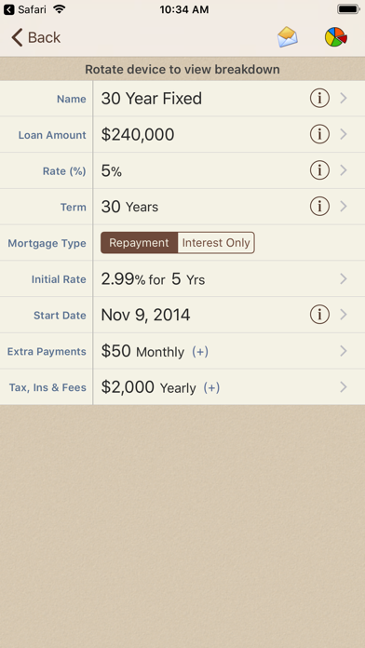Switch mortgage type to Interest Only
365x648 pixels.
tap(216, 243)
